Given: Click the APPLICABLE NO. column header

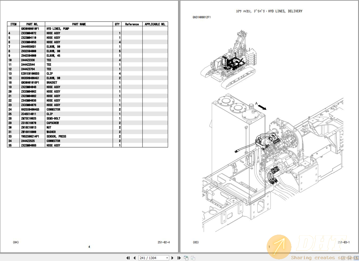Looking at the screenshot, I should point(155,24).
